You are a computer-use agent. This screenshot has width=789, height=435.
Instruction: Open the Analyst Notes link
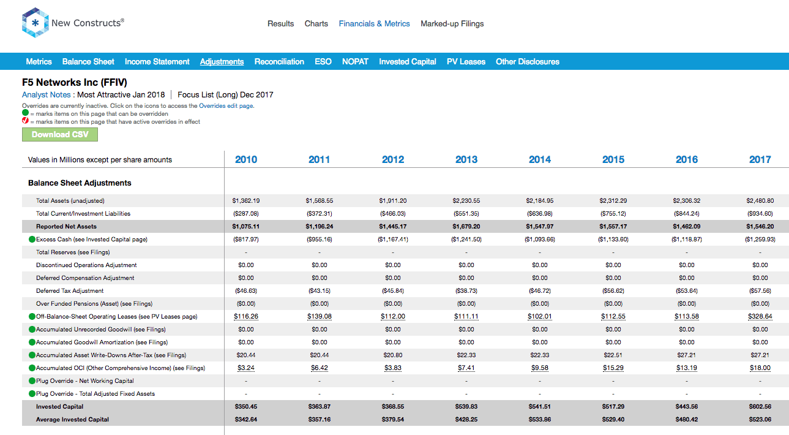47,95
